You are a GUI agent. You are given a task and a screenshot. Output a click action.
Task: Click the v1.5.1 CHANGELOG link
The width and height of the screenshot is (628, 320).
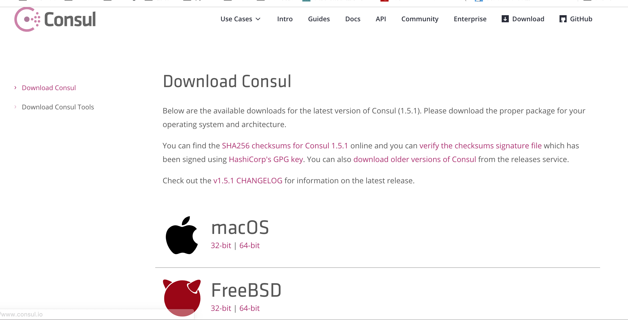(x=247, y=180)
